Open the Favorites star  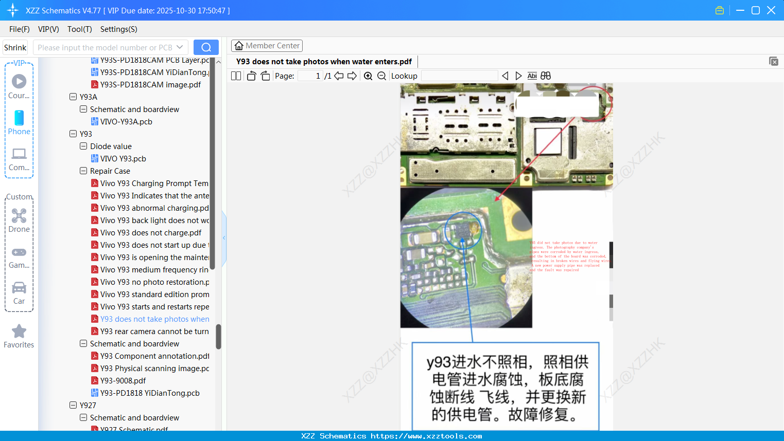19,336
